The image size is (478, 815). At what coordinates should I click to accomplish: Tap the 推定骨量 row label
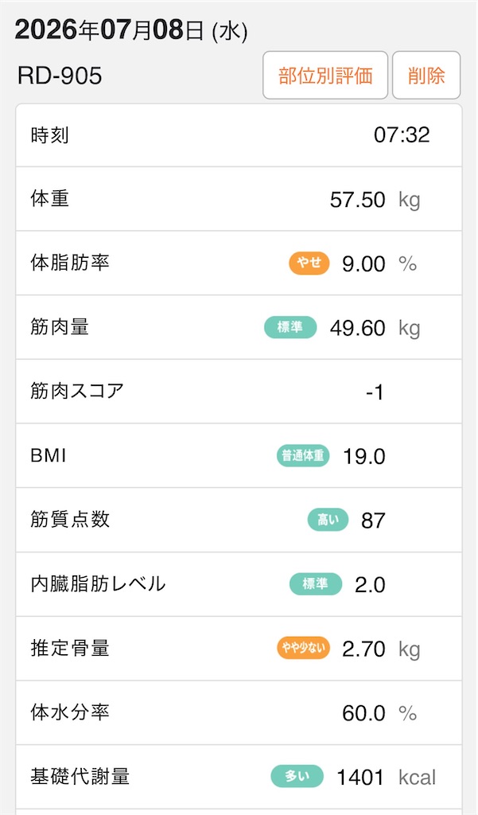click(70, 648)
